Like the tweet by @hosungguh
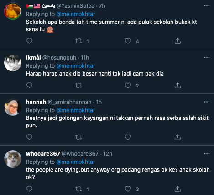Image resolution: width=214 pixels, height=195 pixels. (128, 86)
